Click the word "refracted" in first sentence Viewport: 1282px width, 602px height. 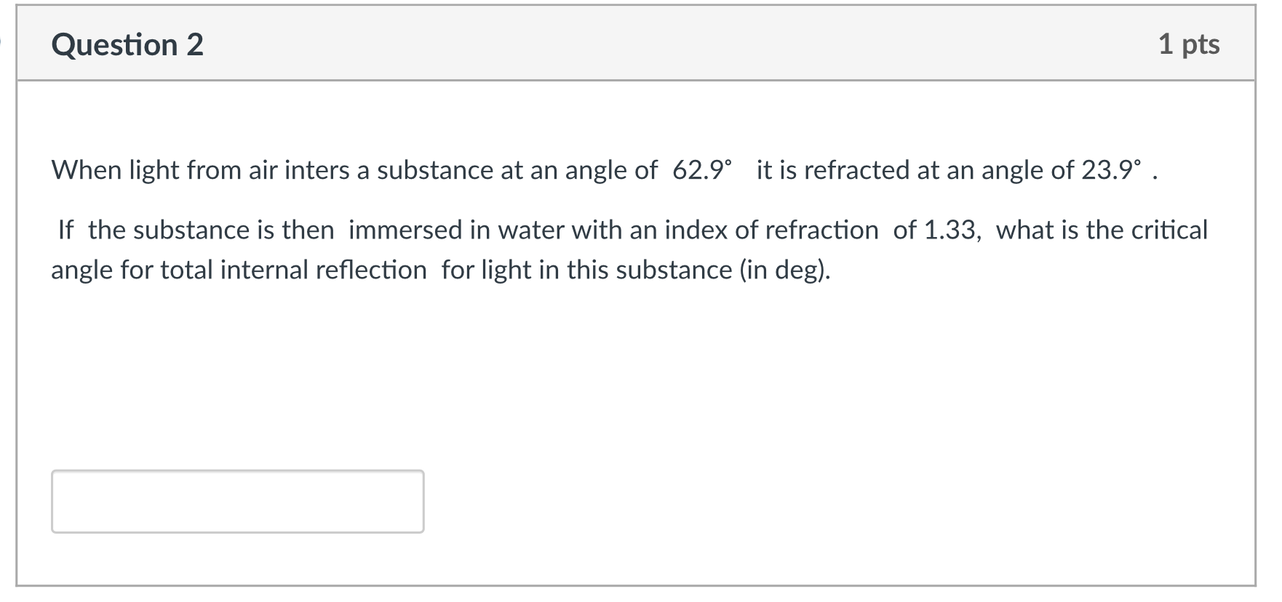pyautogui.click(x=856, y=170)
